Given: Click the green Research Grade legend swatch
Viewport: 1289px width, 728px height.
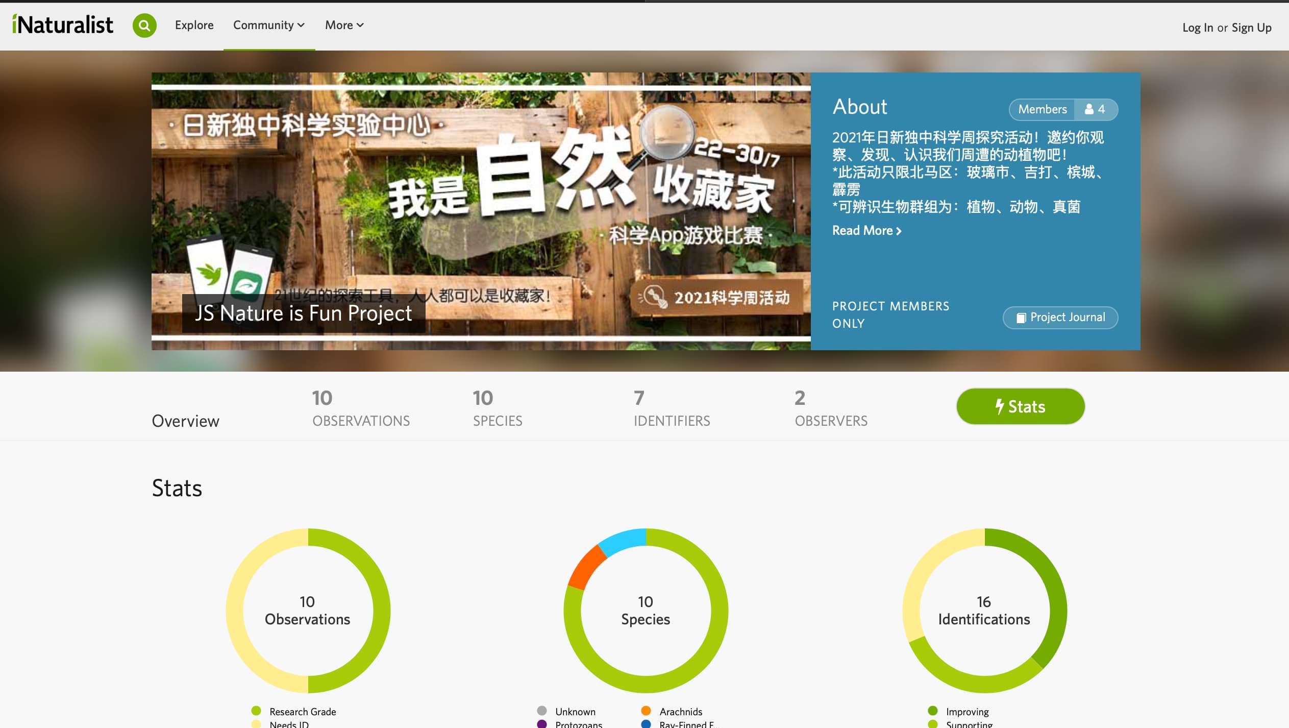Looking at the screenshot, I should click(255, 710).
